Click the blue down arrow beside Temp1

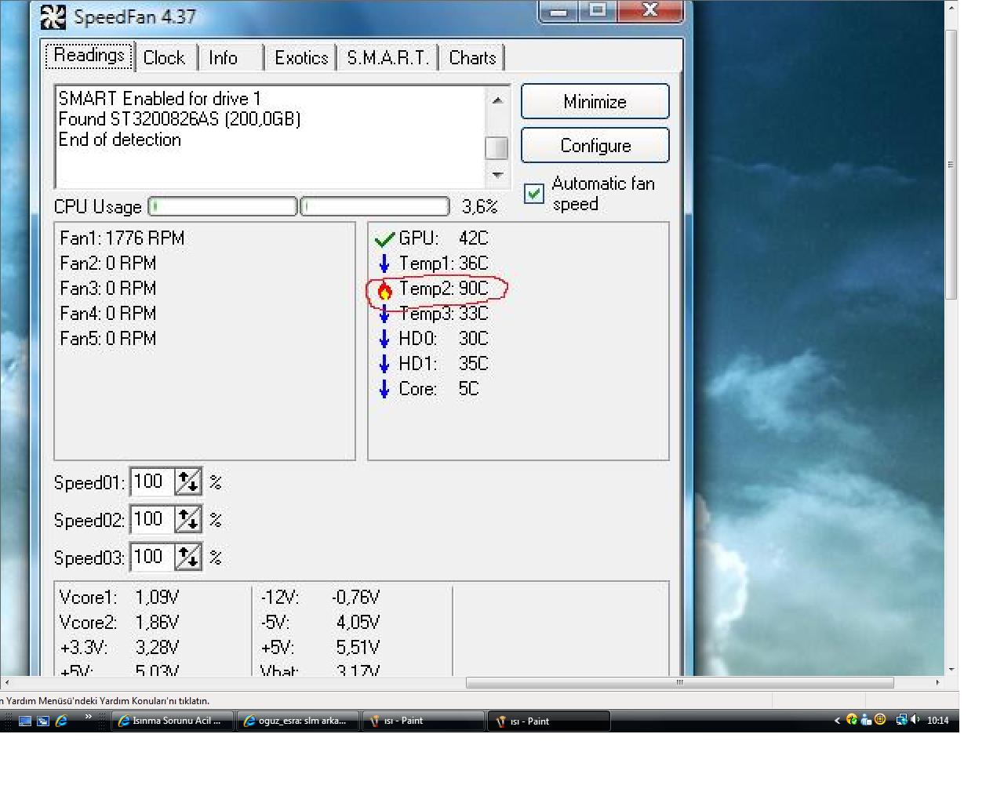(x=384, y=263)
